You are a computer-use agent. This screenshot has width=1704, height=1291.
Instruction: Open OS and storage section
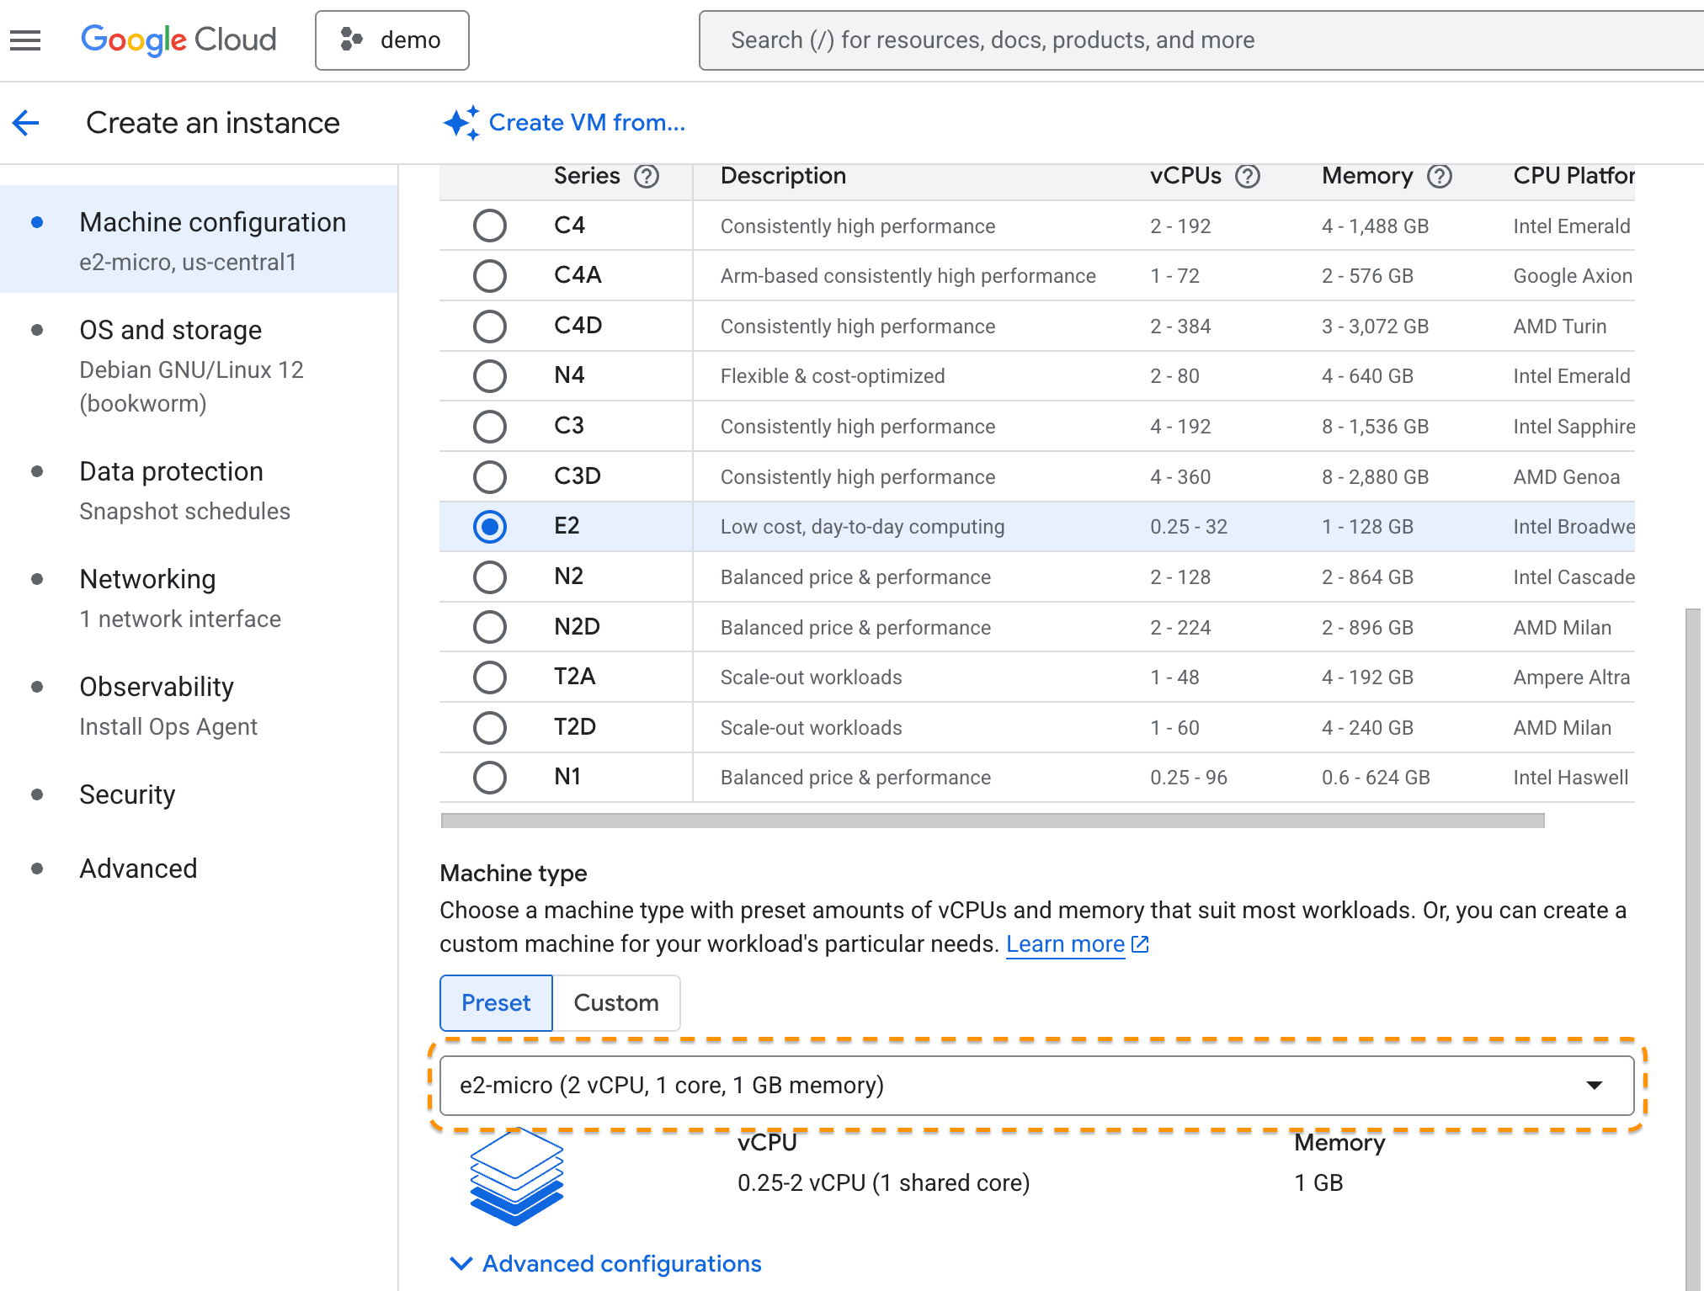click(x=171, y=330)
